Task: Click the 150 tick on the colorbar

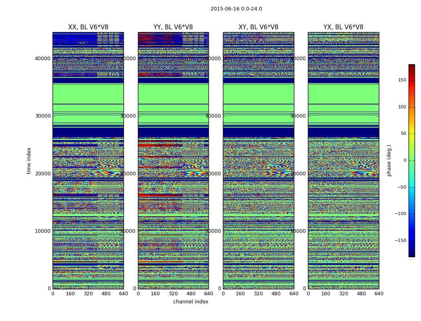Action: [401, 80]
